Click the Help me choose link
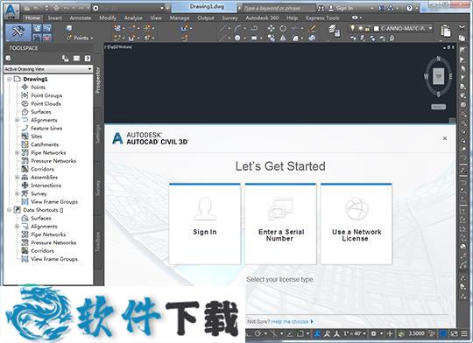 pyautogui.click(x=290, y=322)
